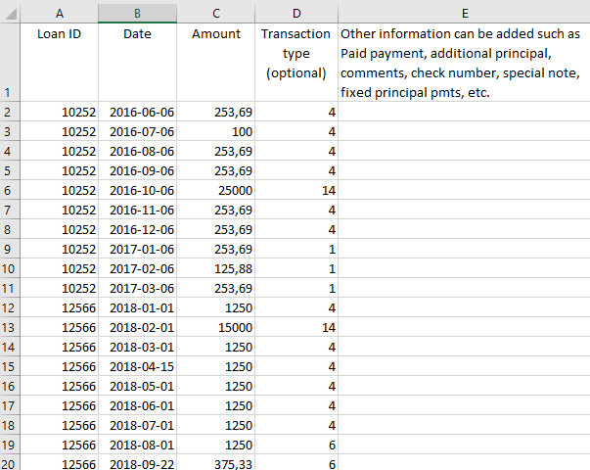Select amount cell containing 375,33
Screen dimensions: 590x470
[x=216, y=463]
